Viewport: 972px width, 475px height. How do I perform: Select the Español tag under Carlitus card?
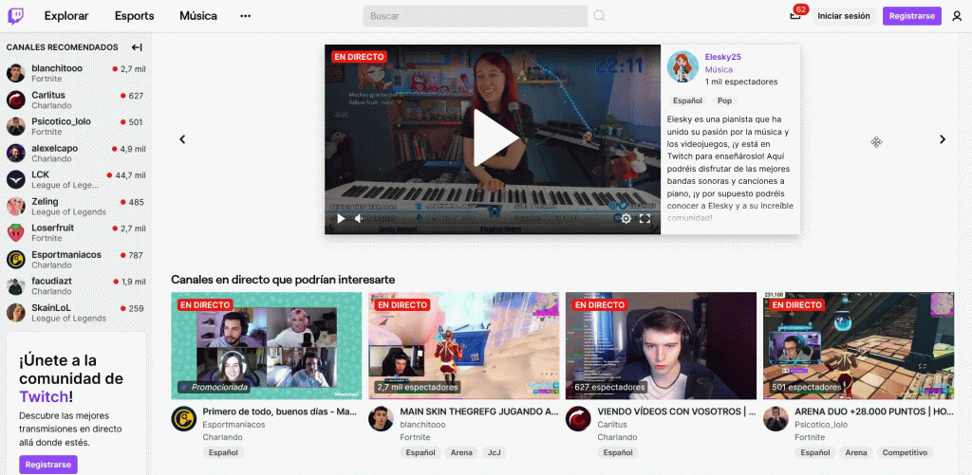coord(618,452)
